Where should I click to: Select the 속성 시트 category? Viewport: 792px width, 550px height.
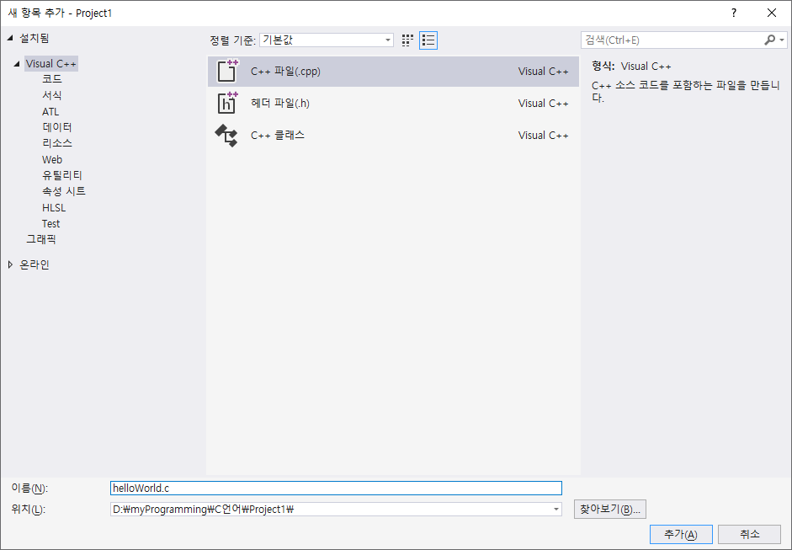64,191
